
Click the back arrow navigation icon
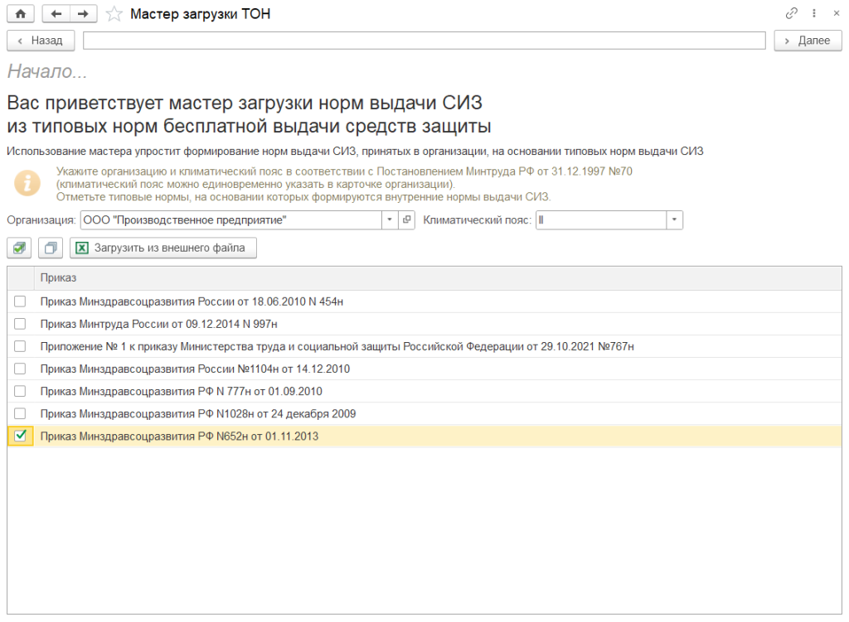click(x=56, y=14)
